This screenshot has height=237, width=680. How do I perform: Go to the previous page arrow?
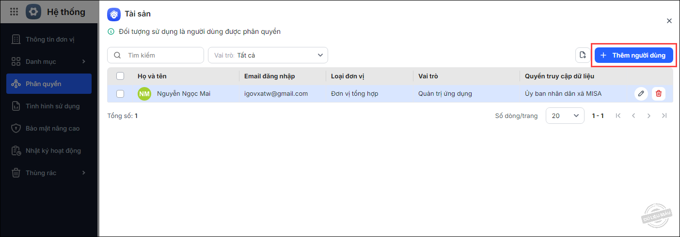point(633,116)
